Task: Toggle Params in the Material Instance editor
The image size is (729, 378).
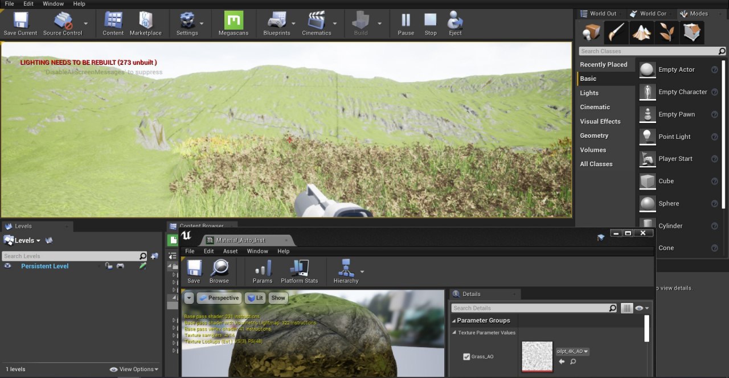Action: [x=263, y=272]
